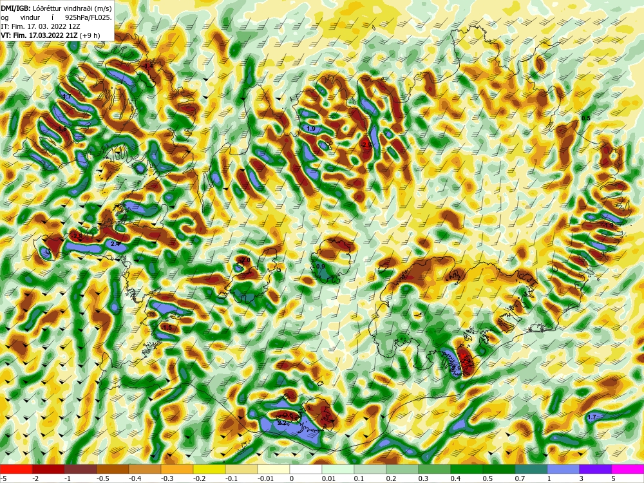Pick the green swatch between 0.3 and 0.4
The height and width of the screenshot is (483, 644).
click(435, 469)
